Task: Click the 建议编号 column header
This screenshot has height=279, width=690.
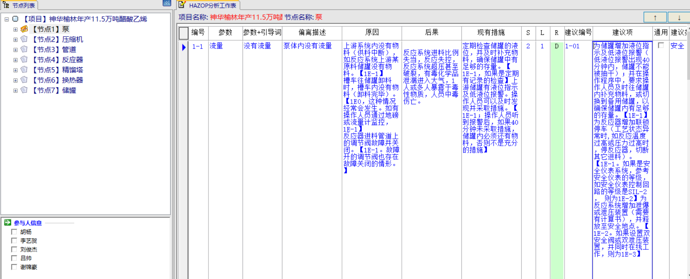Action: pyautogui.click(x=578, y=33)
